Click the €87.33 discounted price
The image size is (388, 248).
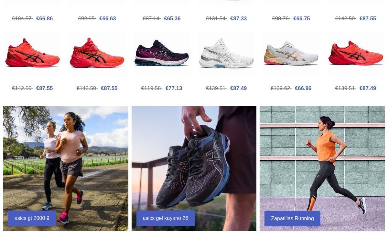pyautogui.click(x=238, y=18)
